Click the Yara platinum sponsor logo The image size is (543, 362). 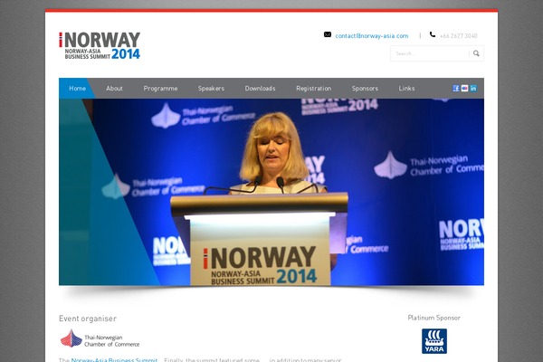coord(434,341)
